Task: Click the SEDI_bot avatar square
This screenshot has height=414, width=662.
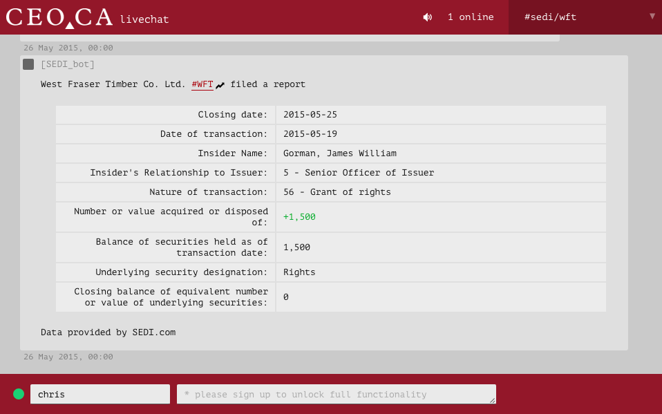Action: (x=28, y=64)
